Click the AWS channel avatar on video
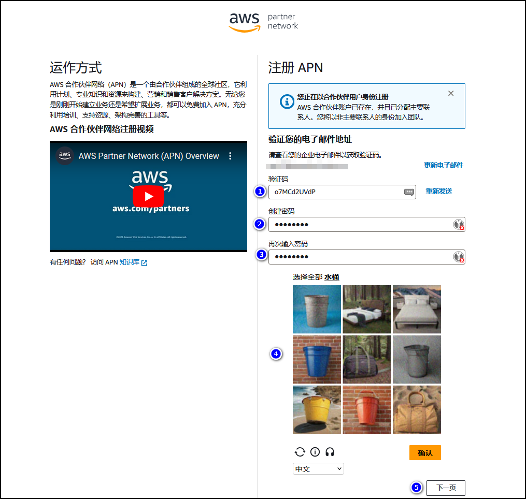Image resolution: width=526 pixels, height=499 pixels. [65, 155]
